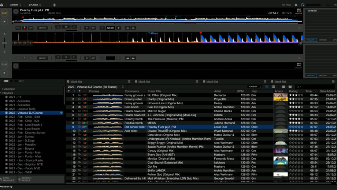
Task: Click the 128.00 BPM value field
Action: click(110, 28)
